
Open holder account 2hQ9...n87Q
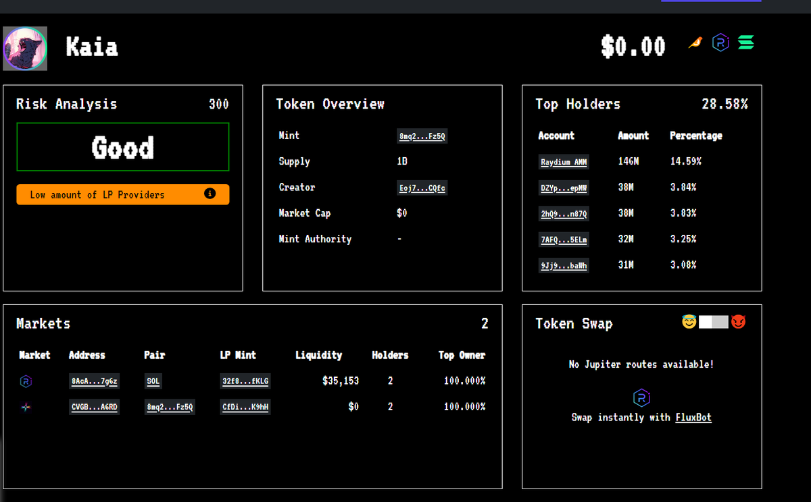pos(564,214)
